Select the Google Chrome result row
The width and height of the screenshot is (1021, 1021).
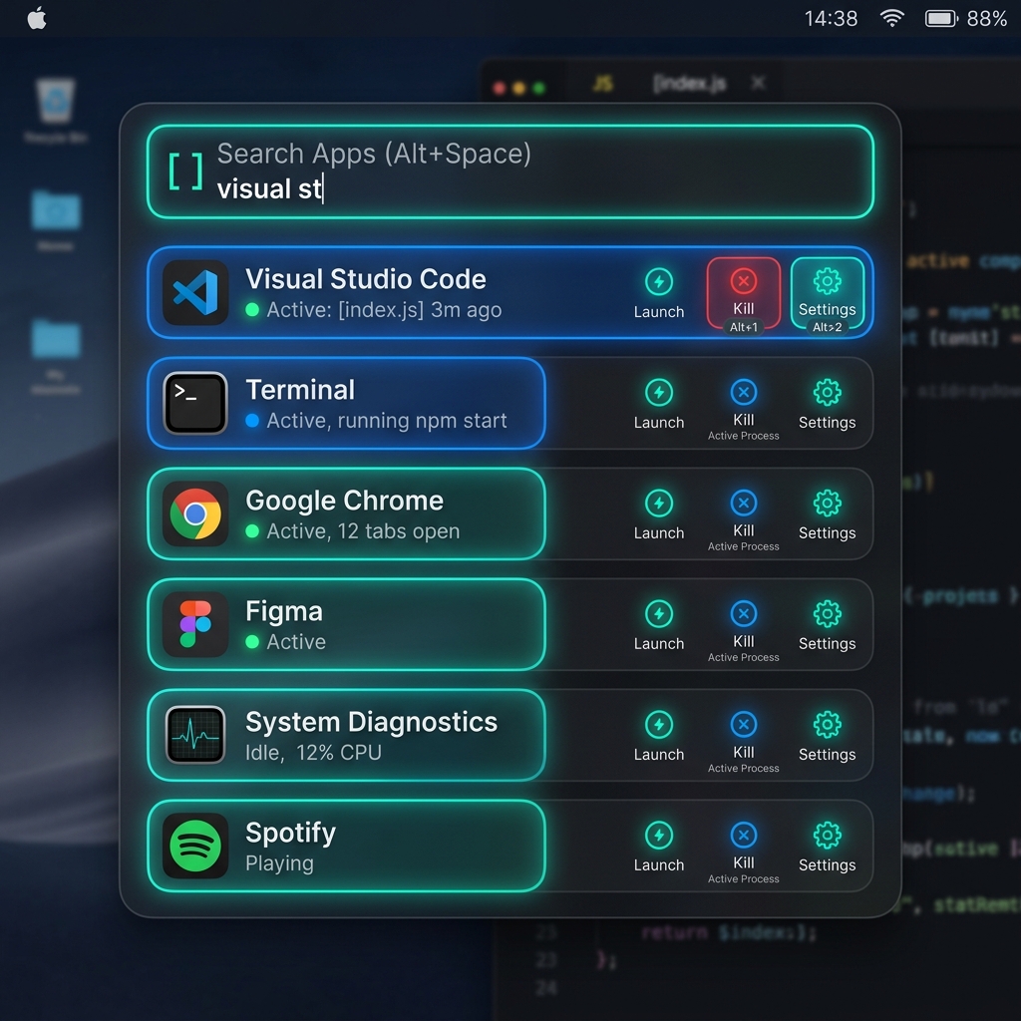click(510, 513)
